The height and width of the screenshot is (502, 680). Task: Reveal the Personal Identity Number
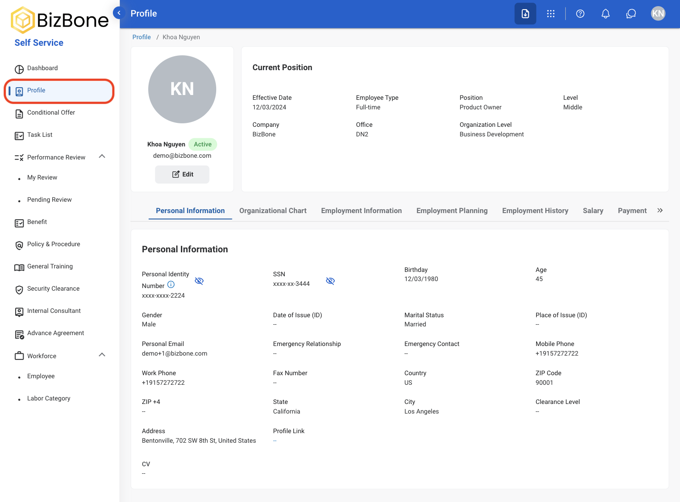point(199,281)
